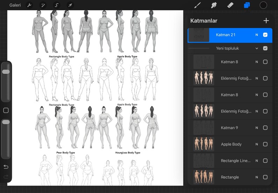Add a new layer with plus icon
Image resolution: width=278 pixels, height=193 pixels.
pos(266,21)
